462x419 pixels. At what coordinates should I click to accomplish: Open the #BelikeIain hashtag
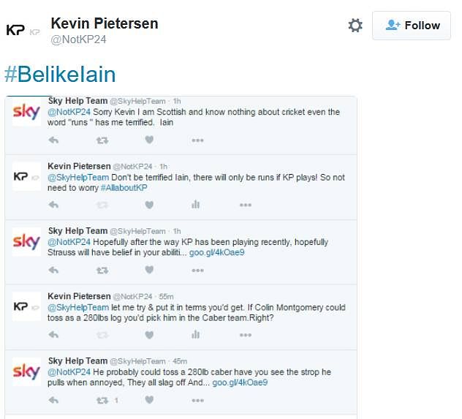[x=60, y=75]
